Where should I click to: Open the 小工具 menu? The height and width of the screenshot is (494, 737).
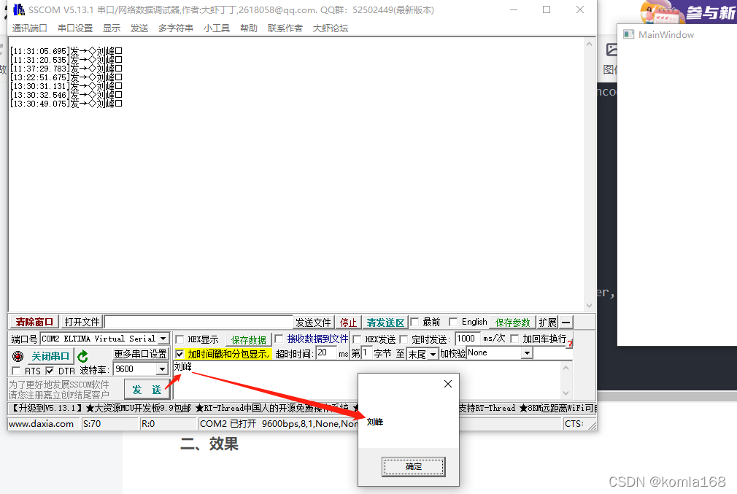tap(216, 28)
